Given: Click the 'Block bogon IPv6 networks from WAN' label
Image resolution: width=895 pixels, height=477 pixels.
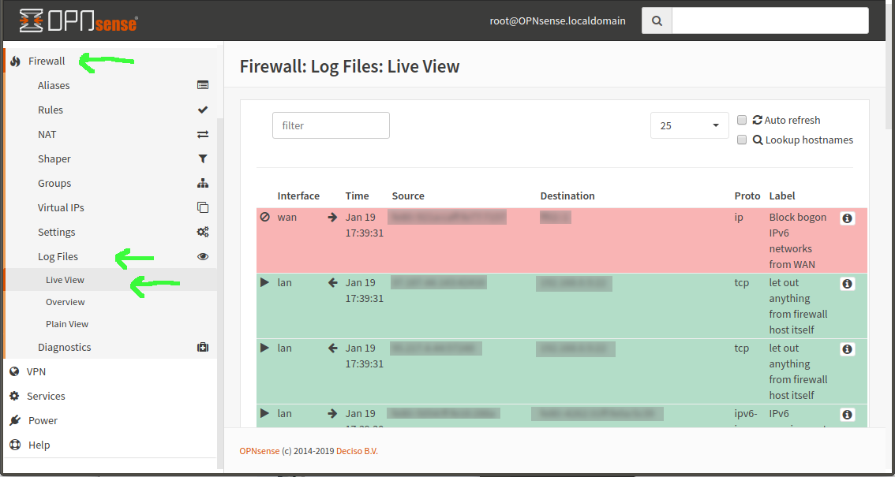Looking at the screenshot, I should coord(798,240).
